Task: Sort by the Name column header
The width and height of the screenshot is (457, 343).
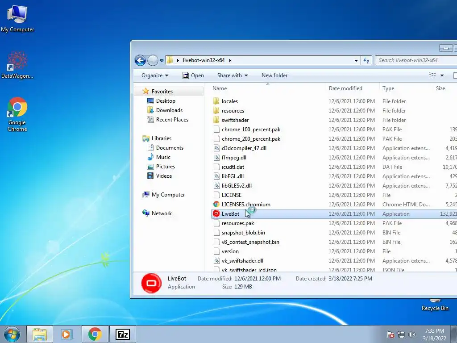Action: coord(268,88)
